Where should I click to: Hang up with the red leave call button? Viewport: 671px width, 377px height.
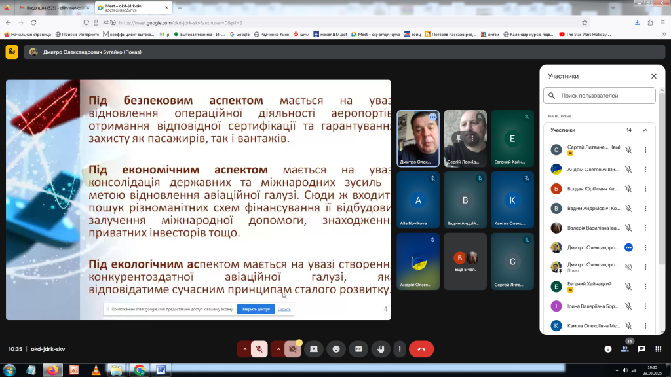(x=421, y=349)
